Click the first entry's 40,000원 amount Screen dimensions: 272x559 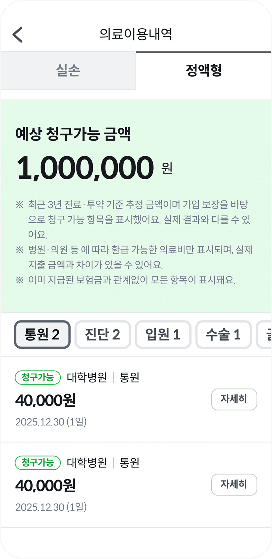point(45,400)
